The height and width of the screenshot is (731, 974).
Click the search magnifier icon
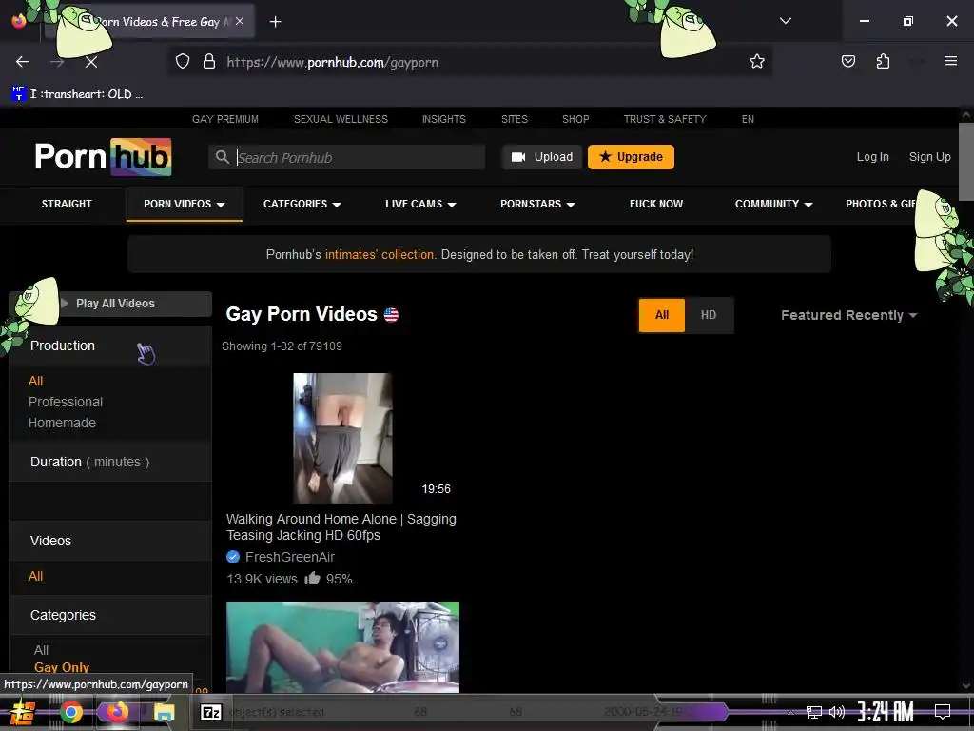pyautogui.click(x=223, y=157)
